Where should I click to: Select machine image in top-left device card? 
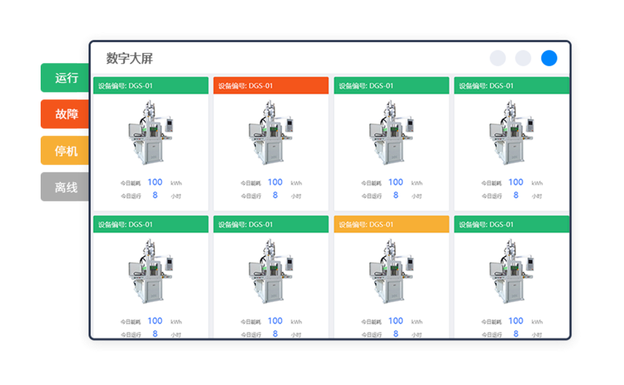point(150,132)
